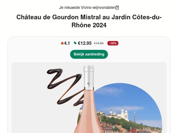Open the circular Lyon cityscape photo
This screenshot has height=133, width=178.
pyautogui.click(x=120, y=108)
